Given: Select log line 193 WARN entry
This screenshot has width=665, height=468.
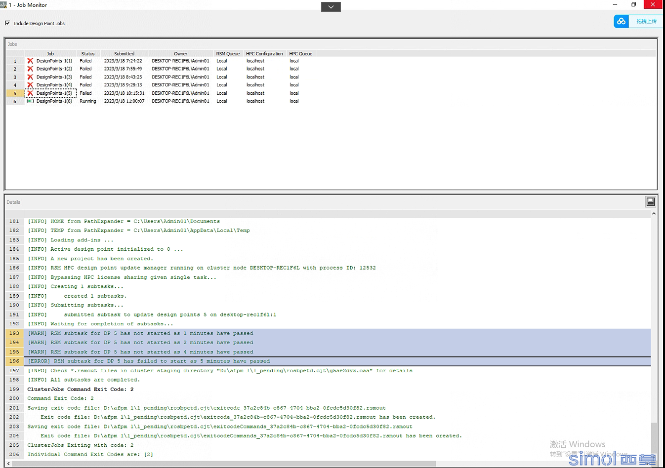Looking at the screenshot, I should (x=337, y=333).
